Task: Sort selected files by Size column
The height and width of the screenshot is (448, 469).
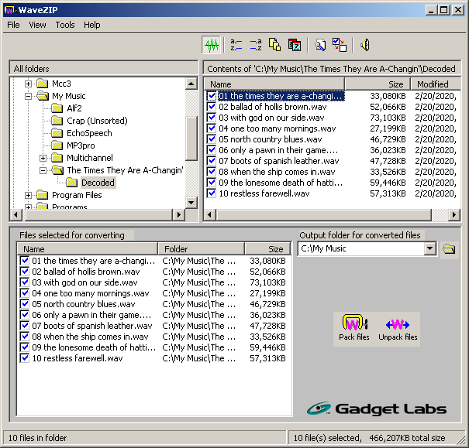Action: [x=267, y=249]
